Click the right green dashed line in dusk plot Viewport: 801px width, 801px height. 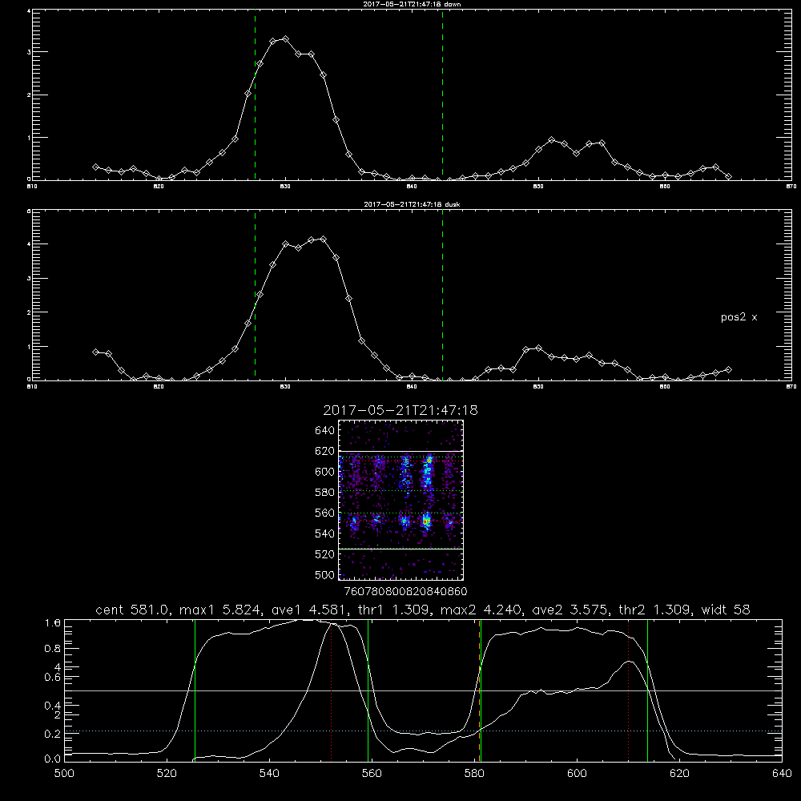point(442,296)
